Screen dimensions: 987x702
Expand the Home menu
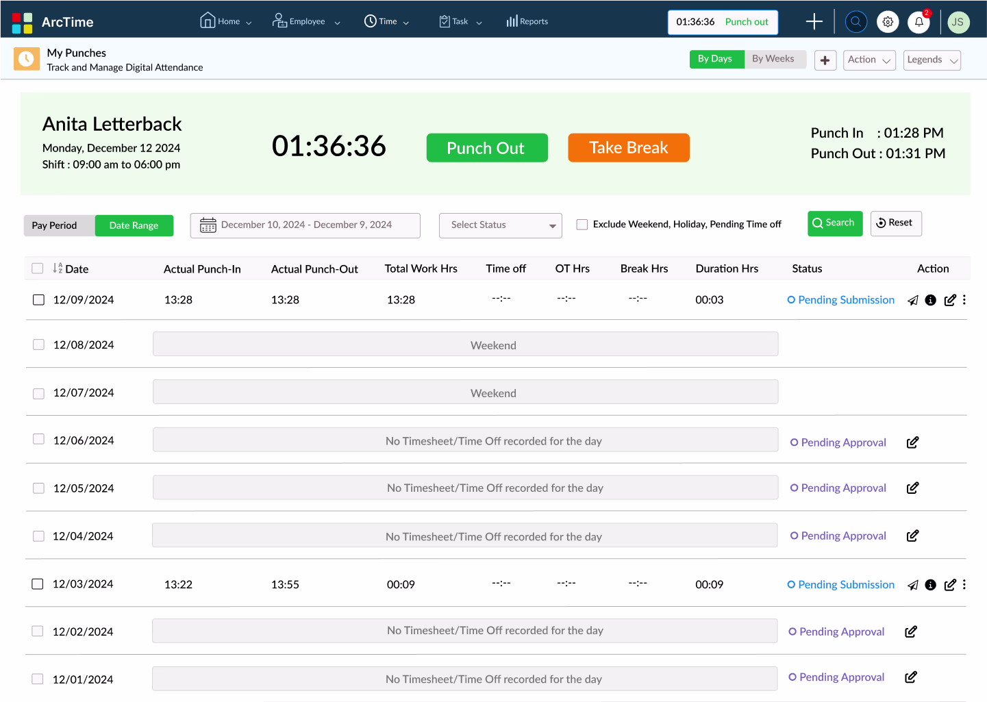225,21
